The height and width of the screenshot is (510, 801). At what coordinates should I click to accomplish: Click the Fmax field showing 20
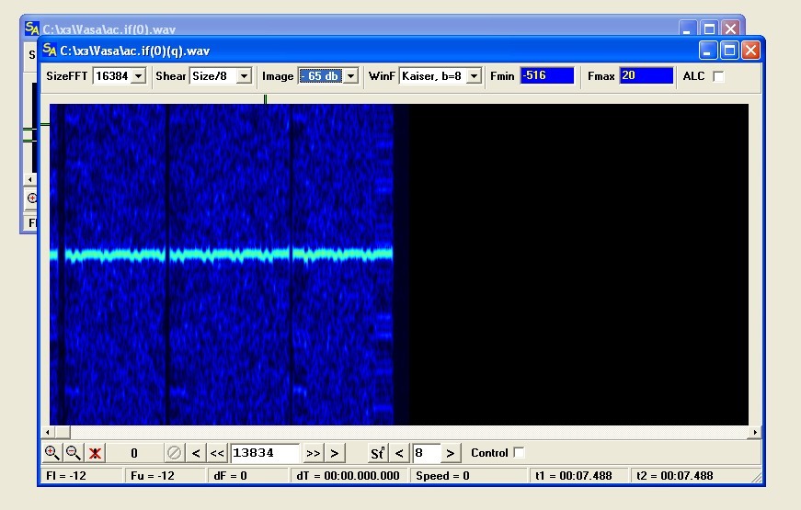646,75
